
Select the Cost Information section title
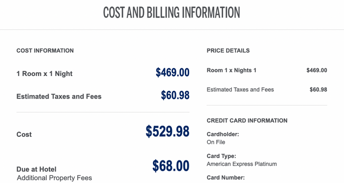point(45,51)
